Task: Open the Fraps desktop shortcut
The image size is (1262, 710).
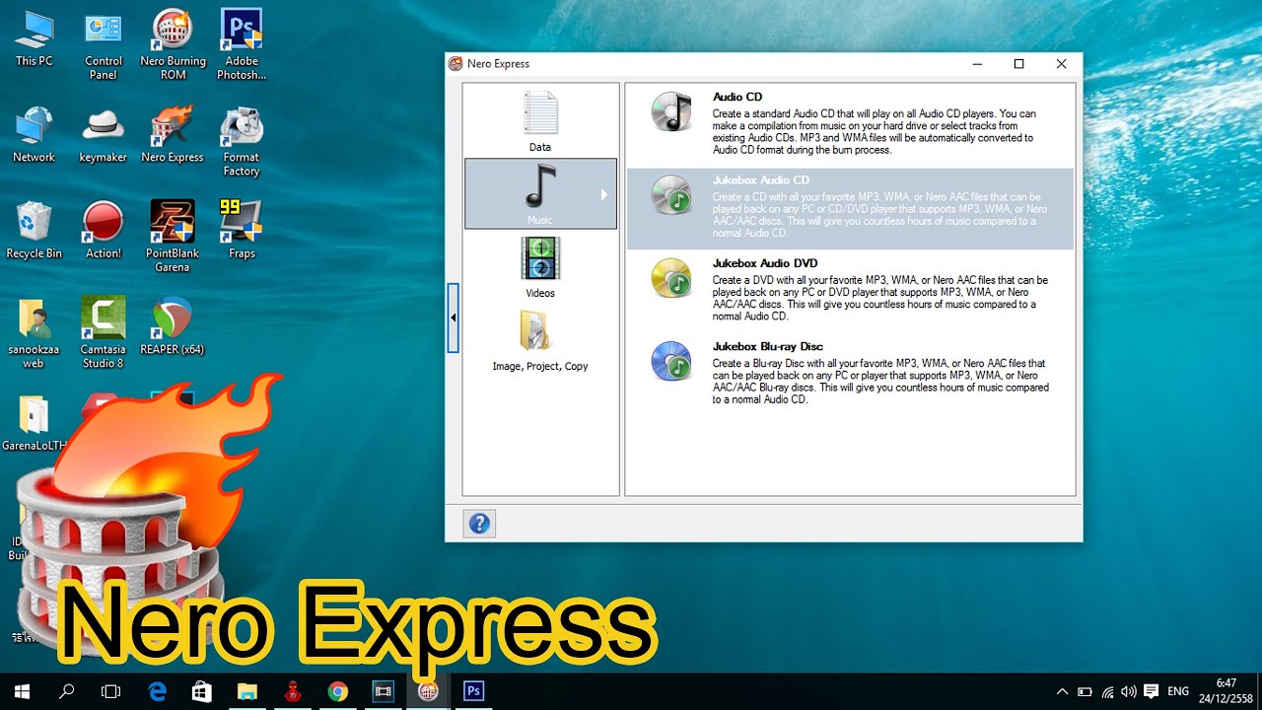Action: [242, 231]
